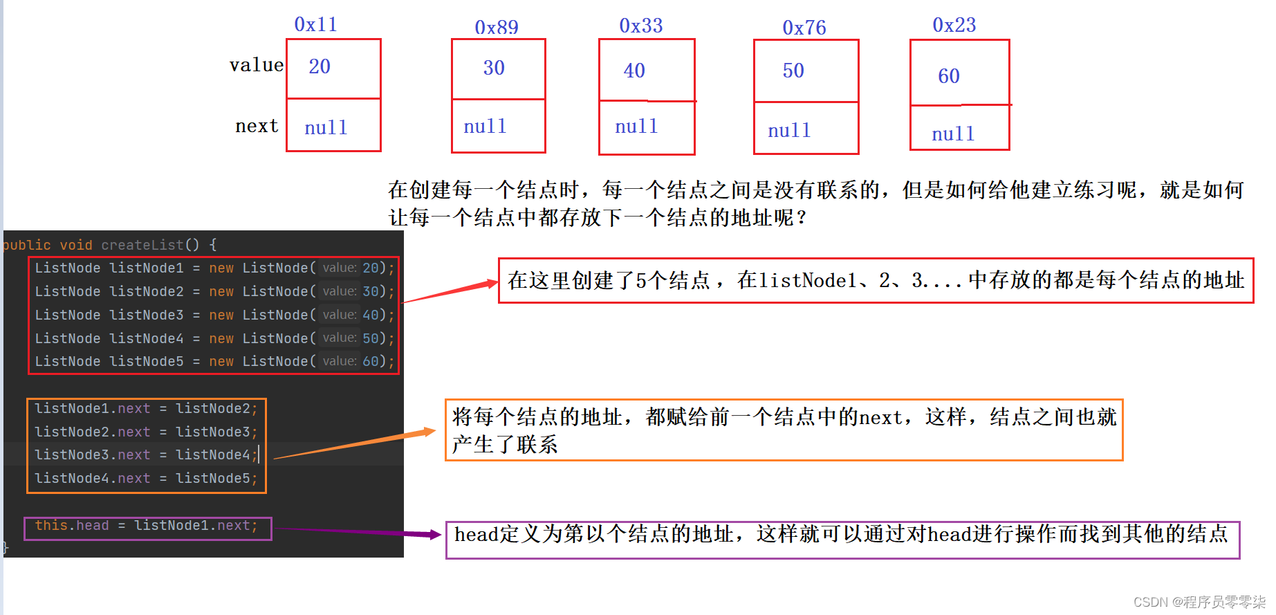Click the code line "public void createList() {"
1276x615 pixels.
(110, 245)
